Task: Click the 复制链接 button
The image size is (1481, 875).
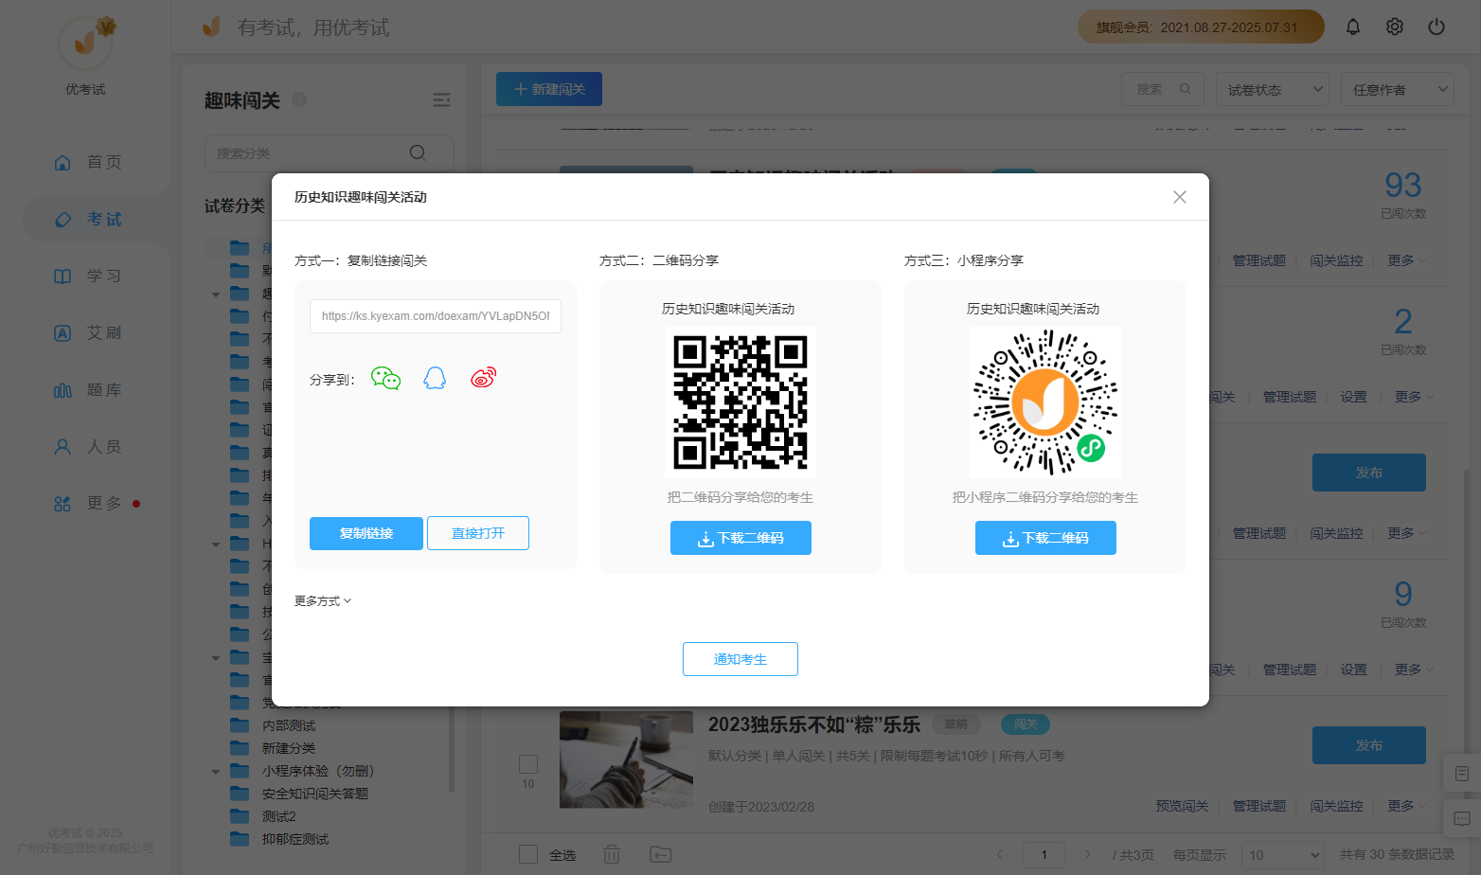Action: point(366,533)
